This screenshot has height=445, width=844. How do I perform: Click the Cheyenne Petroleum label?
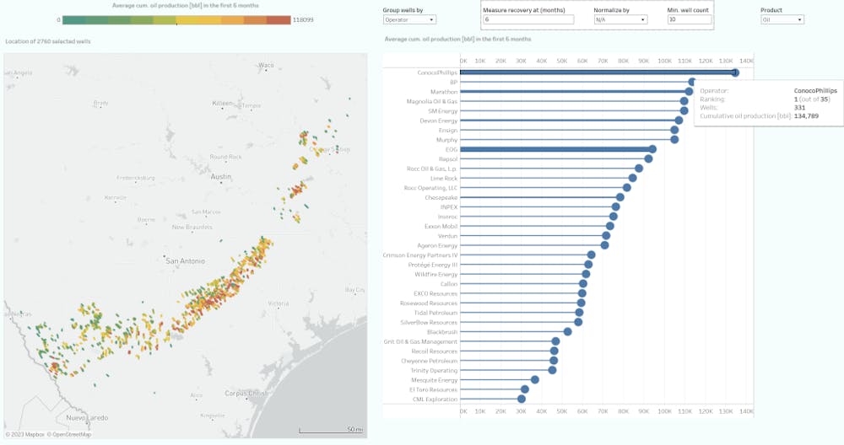429,361
